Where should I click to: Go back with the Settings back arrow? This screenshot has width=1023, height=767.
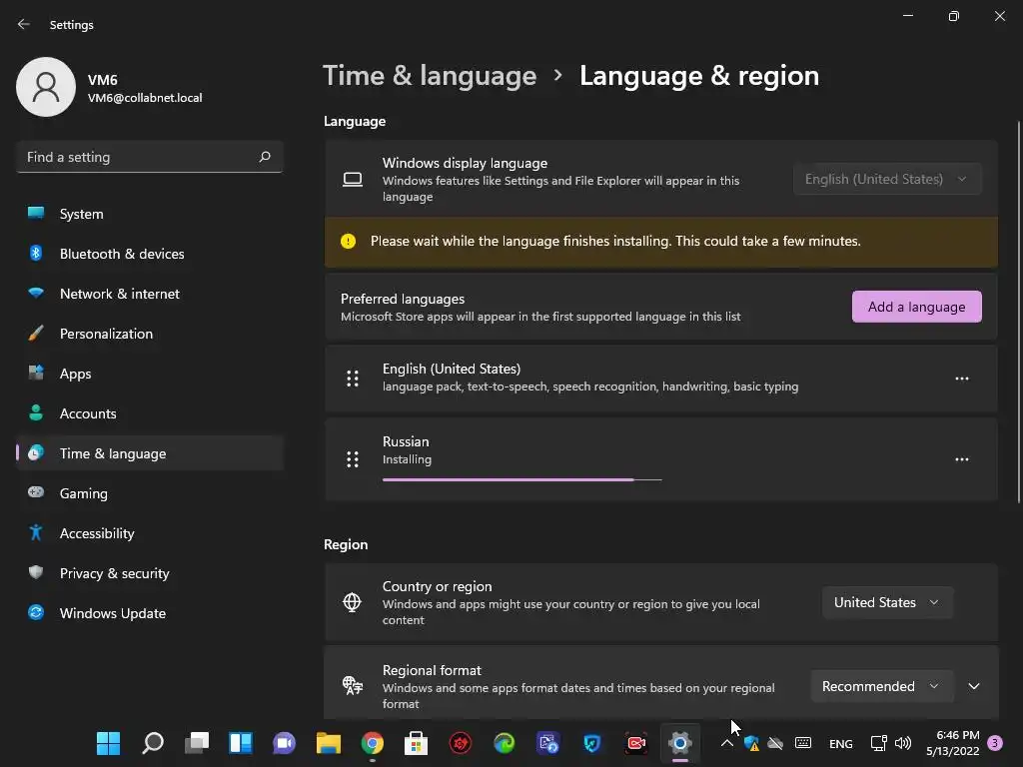(24, 24)
